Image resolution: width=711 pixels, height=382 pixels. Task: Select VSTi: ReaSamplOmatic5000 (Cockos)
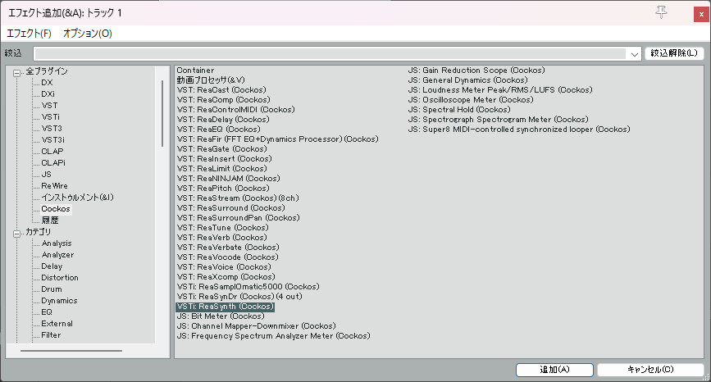pos(248,287)
